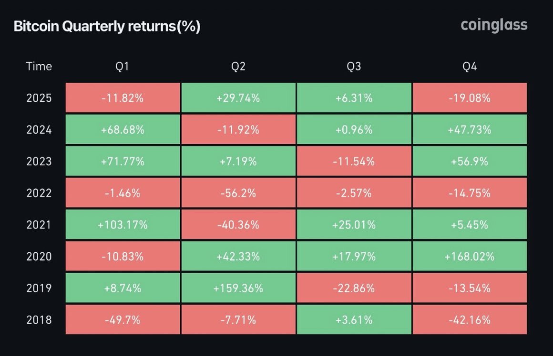This screenshot has width=553, height=356.
Task: Click the 2020 Q4 +168.02% cell
Action: (x=470, y=256)
